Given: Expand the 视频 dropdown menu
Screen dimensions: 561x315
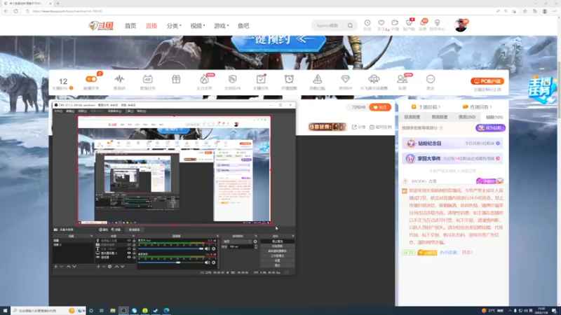Looking at the screenshot, I should pos(198,26).
